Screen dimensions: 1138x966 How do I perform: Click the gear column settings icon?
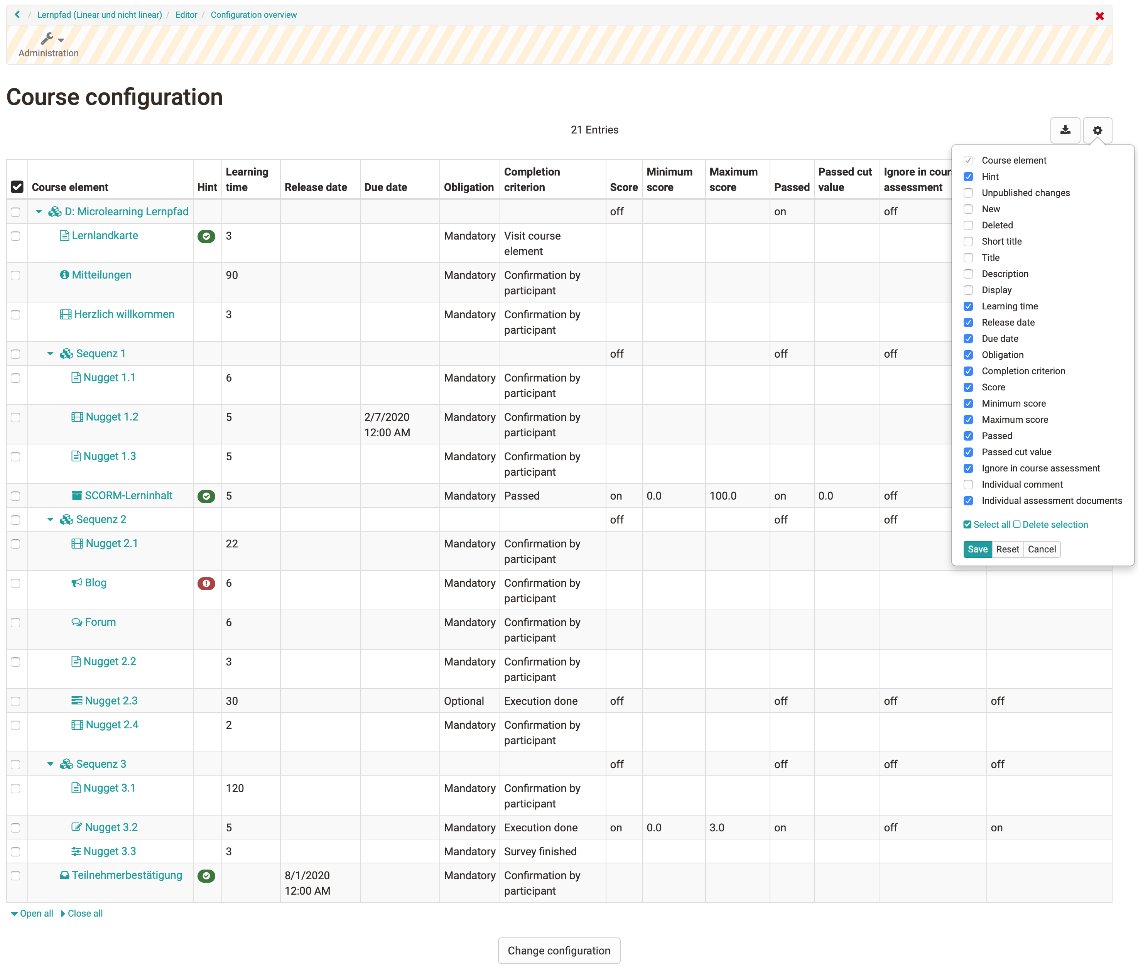1097,130
